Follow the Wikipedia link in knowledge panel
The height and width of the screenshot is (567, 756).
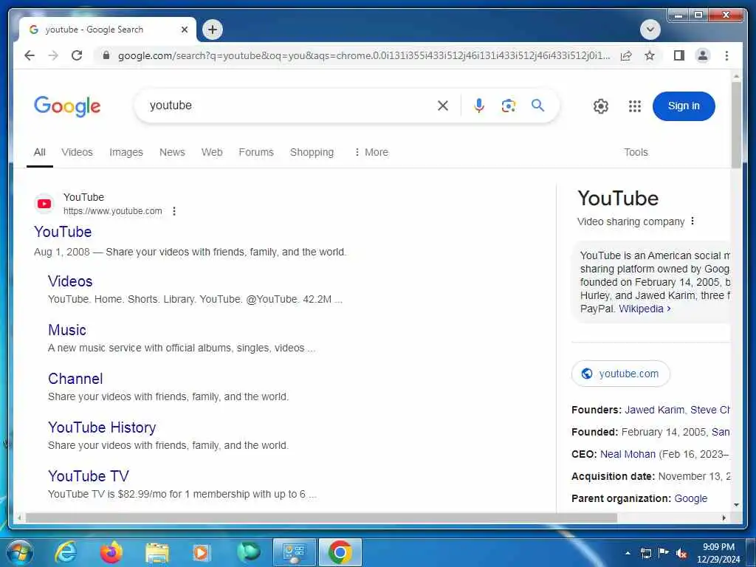(644, 309)
